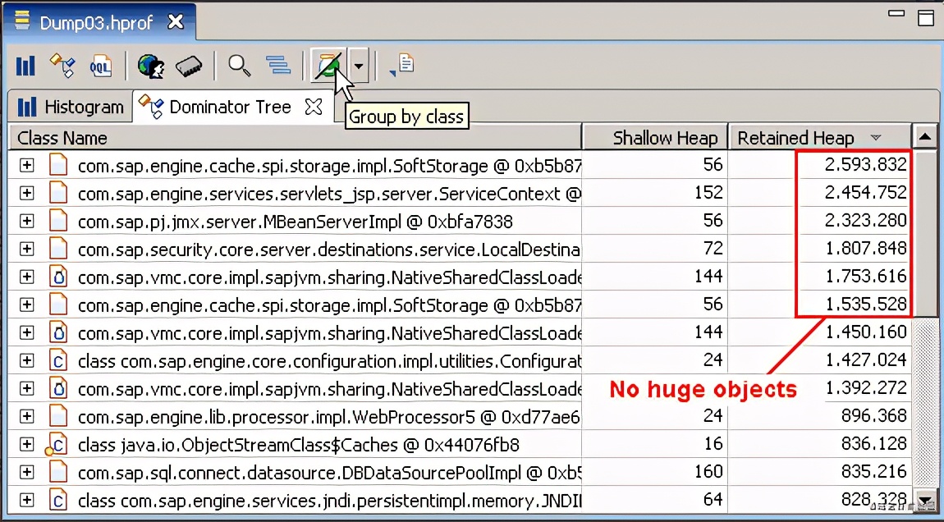Close the Dominator Tree tab
944x522 pixels.
click(x=314, y=107)
